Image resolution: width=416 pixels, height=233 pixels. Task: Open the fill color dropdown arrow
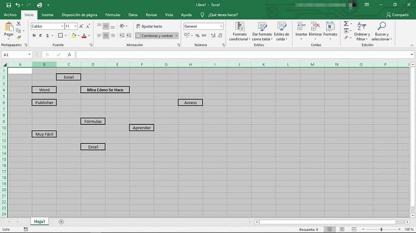pos(78,36)
